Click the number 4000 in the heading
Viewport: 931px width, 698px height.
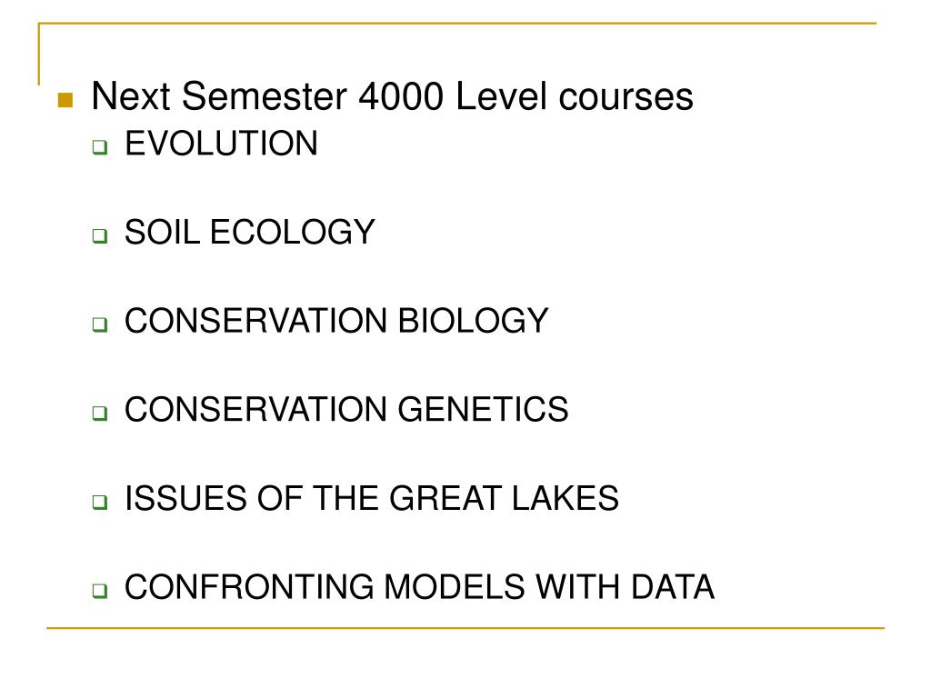click(x=401, y=96)
